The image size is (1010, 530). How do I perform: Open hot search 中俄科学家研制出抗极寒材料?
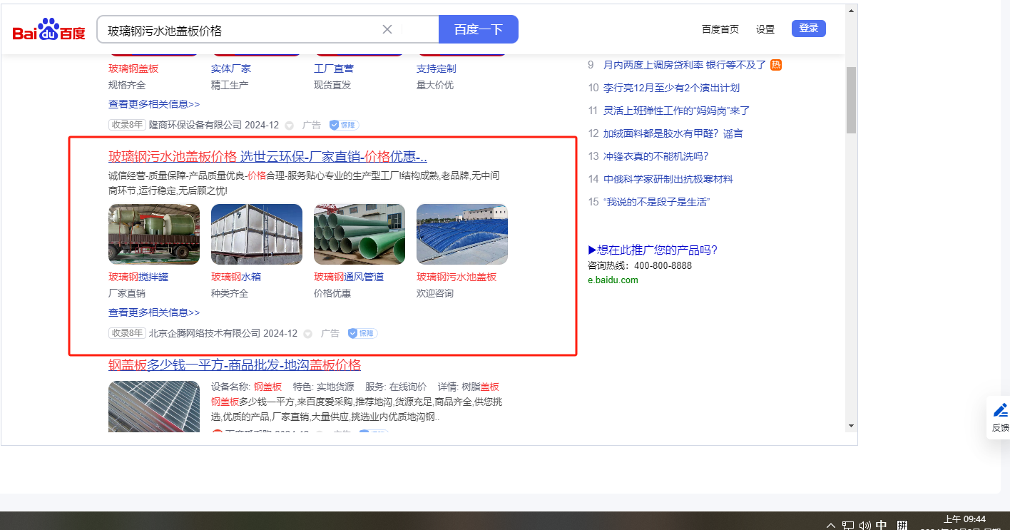click(x=668, y=179)
